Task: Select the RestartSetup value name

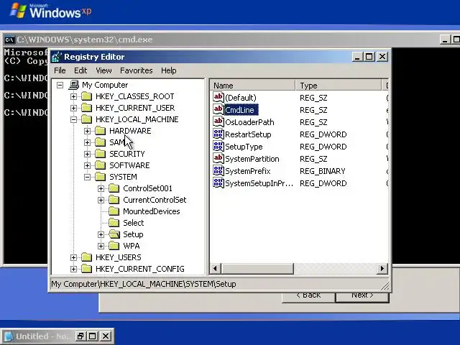Action: pos(248,134)
